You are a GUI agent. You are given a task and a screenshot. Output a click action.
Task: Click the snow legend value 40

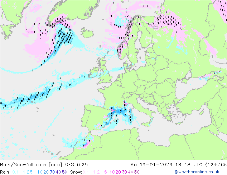click(x=131, y=172)
